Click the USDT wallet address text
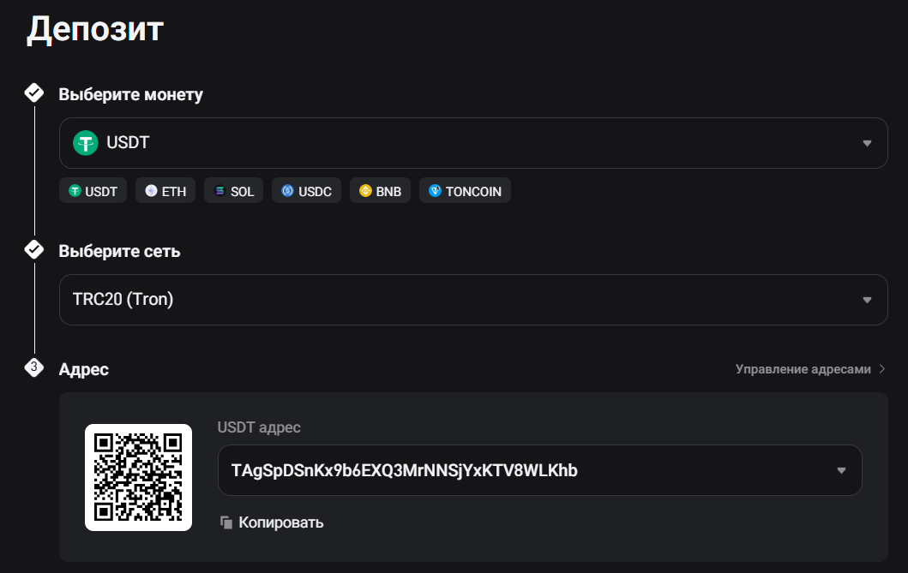Viewport: 908px width, 573px height. (405, 470)
